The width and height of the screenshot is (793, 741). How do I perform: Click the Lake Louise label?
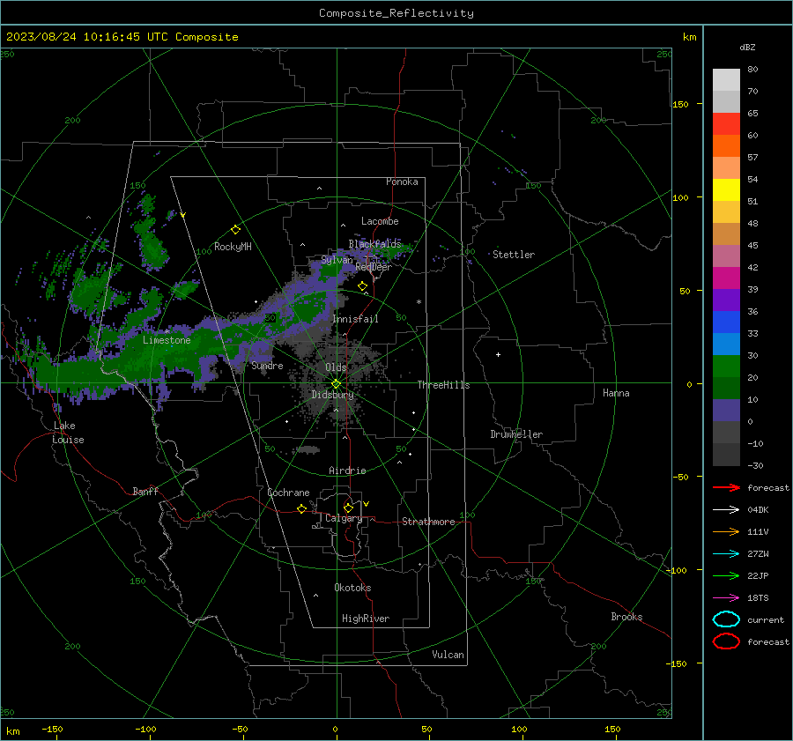(68, 433)
